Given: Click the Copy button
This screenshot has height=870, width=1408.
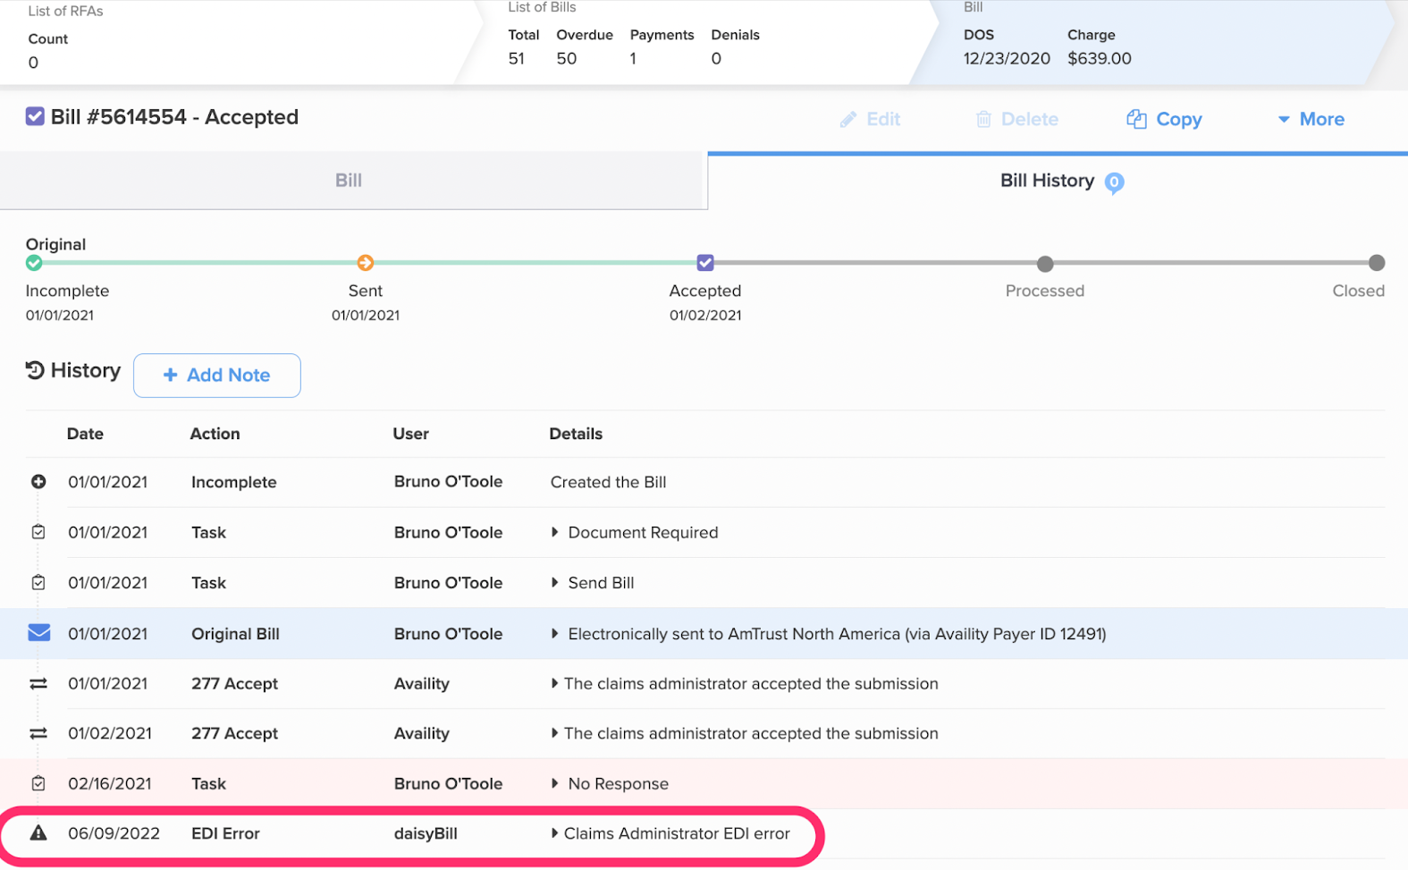Looking at the screenshot, I should point(1164,119).
